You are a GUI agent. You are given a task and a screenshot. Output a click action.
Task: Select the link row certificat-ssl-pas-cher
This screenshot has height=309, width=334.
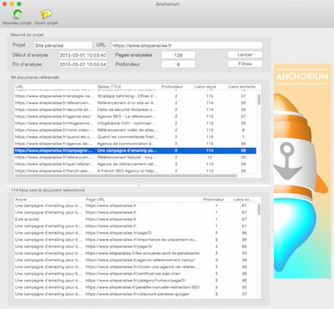pyautogui.click(x=135, y=274)
